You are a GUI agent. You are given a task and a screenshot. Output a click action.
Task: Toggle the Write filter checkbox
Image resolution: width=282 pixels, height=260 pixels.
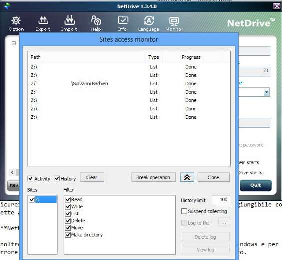point(68,207)
